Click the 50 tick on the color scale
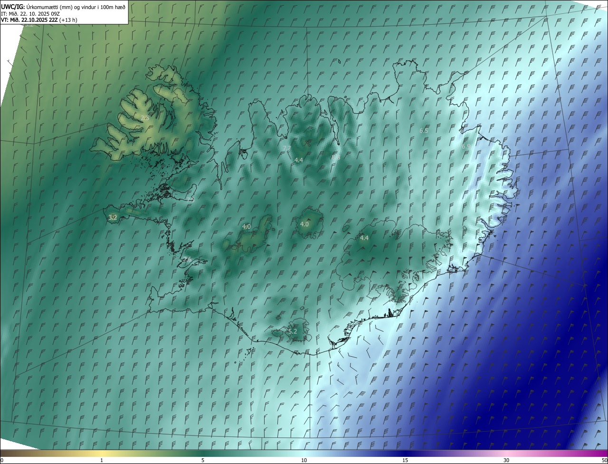608x464 pixels. pos(604,460)
